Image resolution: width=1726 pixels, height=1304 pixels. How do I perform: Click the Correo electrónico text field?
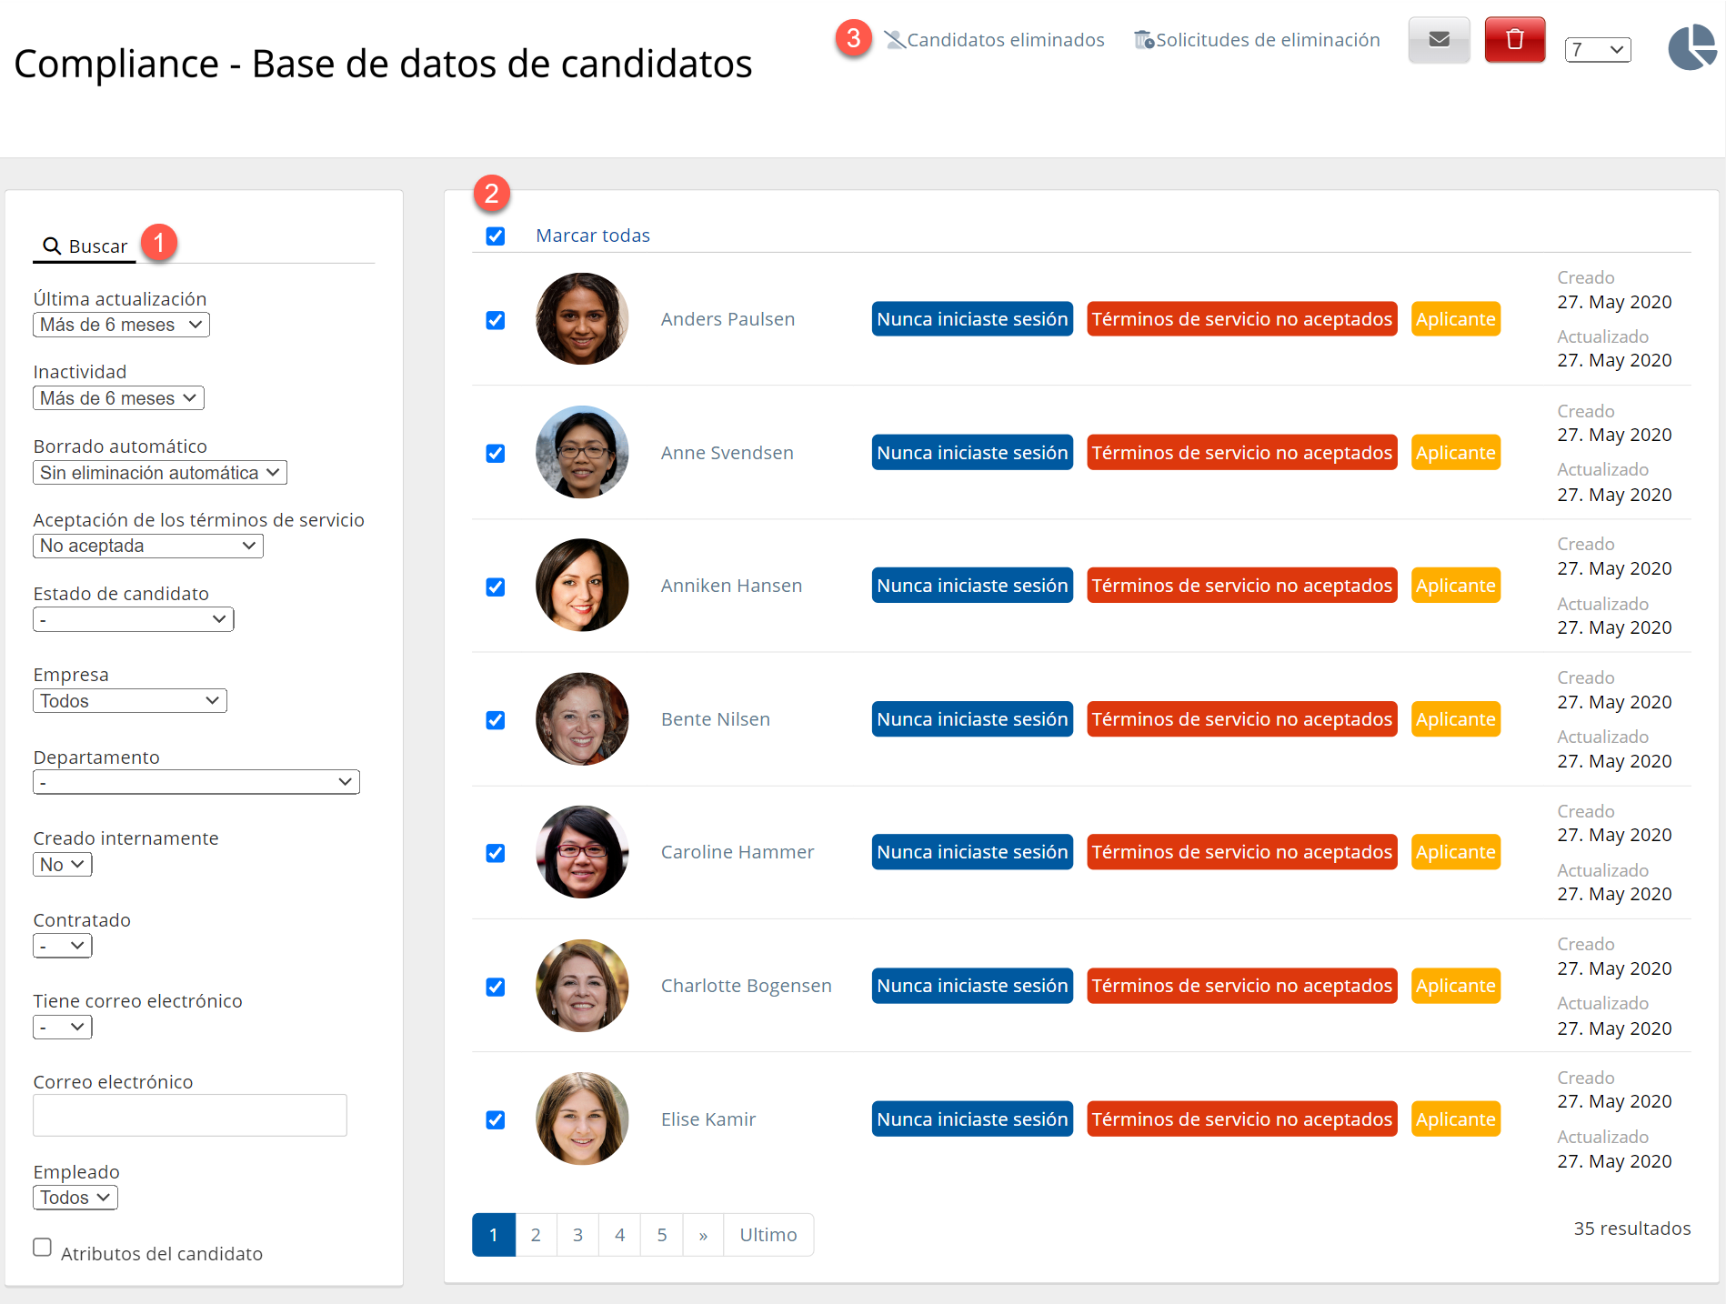[x=190, y=1115]
